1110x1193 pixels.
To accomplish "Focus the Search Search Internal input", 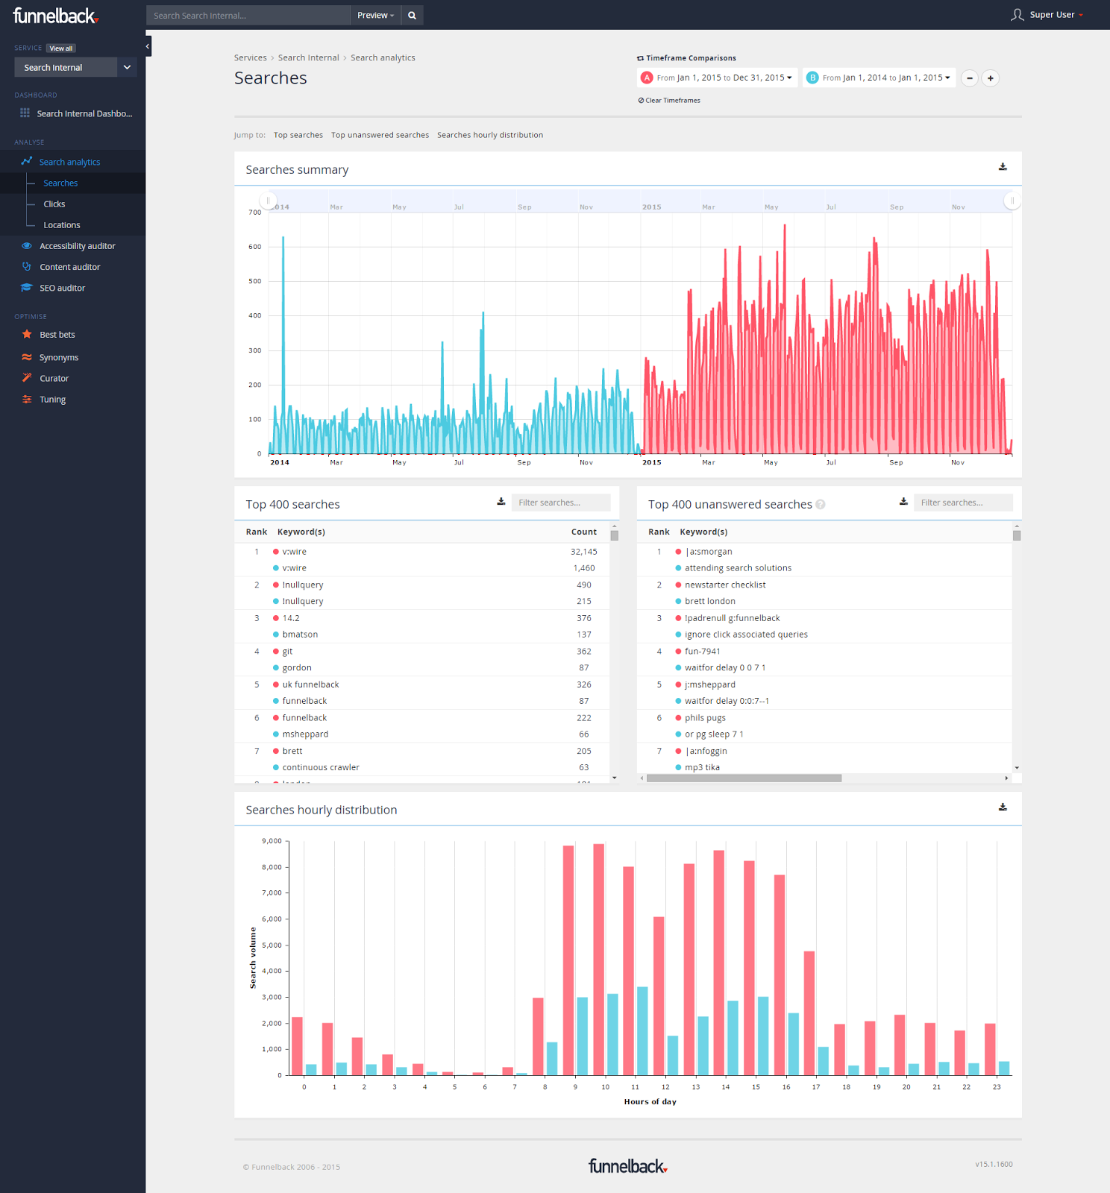I will click(x=248, y=15).
